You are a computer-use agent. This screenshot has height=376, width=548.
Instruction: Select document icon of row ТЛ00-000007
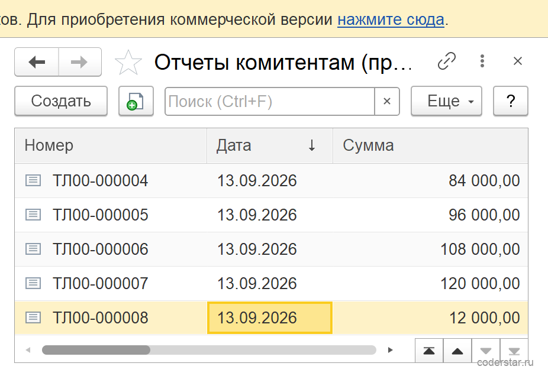coord(33,283)
